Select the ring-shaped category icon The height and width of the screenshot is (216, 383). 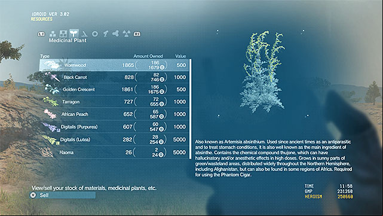pos(95,34)
